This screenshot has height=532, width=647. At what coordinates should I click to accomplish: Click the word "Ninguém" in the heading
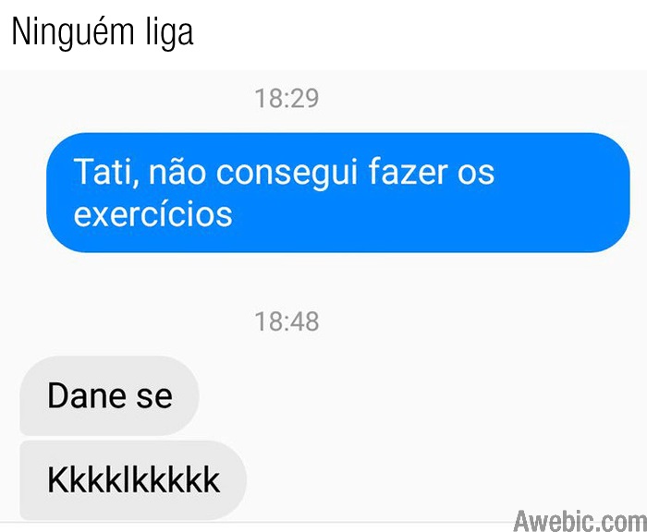coord(73,30)
